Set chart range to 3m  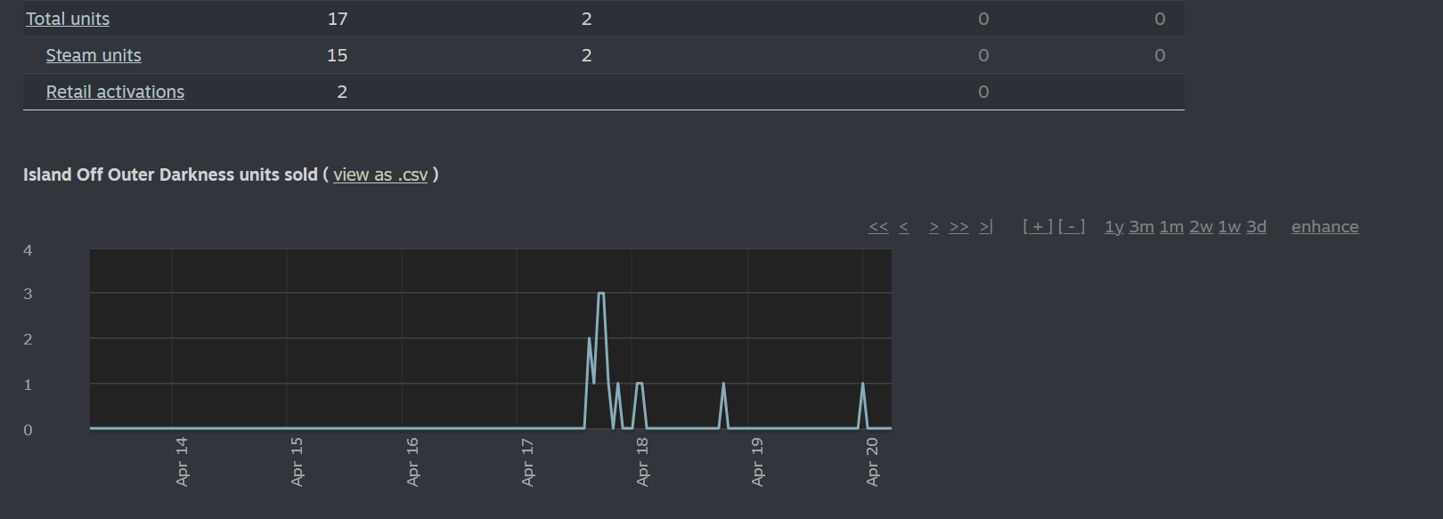1141,227
